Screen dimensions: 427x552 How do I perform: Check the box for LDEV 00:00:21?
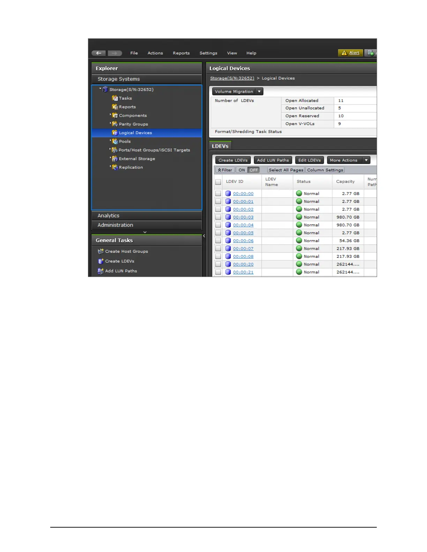pyautogui.click(x=218, y=272)
